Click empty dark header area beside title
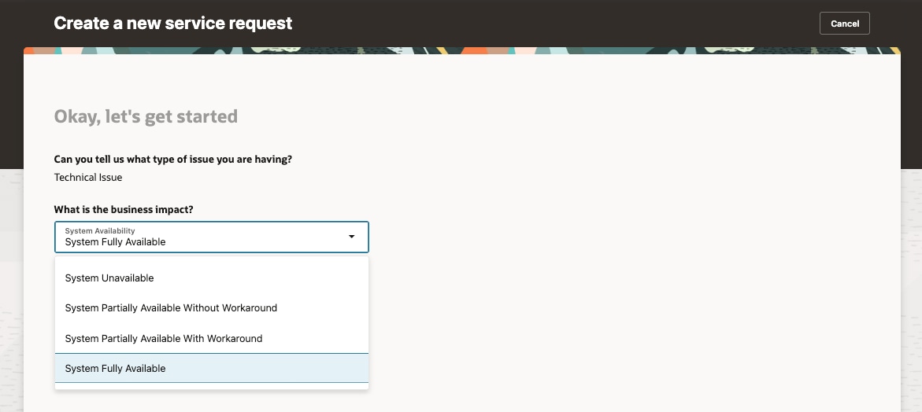The image size is (922, 412). pyautogui.click(x=551, y=24)
